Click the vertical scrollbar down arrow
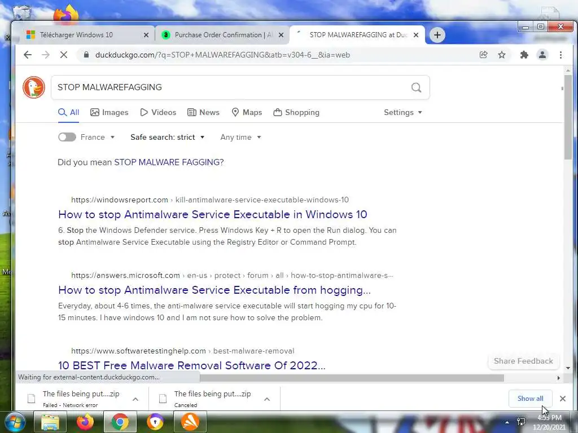Screen dimensions: 578x433 pos(568,368)
